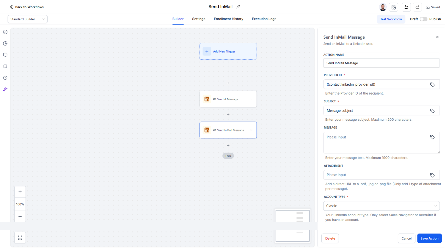Switch to the Enrollment History tab

click(x=228, y=19)
